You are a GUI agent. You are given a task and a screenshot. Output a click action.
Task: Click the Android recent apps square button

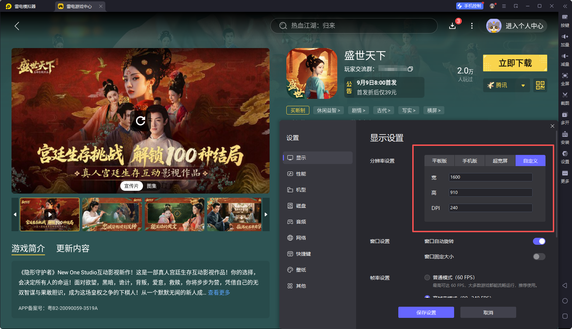click(x=565, y=316)
